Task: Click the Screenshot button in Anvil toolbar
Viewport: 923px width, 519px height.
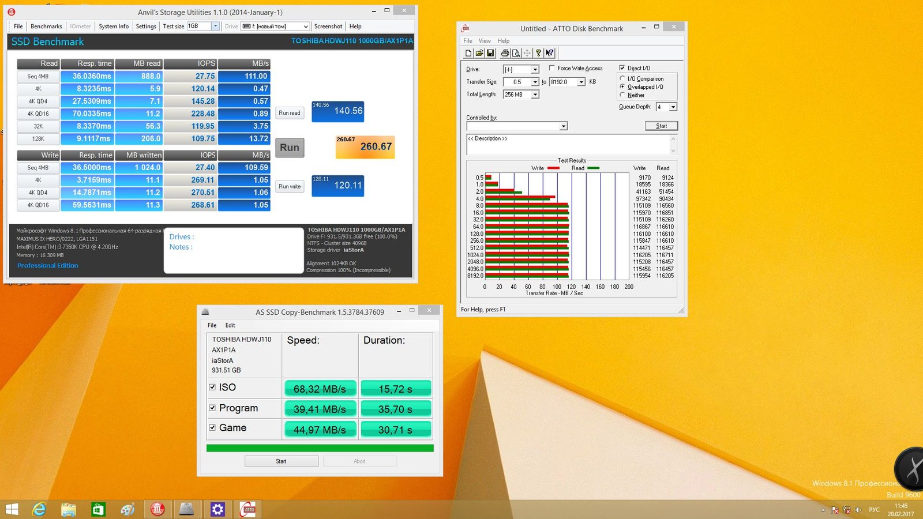Action: tap(328, 27)
